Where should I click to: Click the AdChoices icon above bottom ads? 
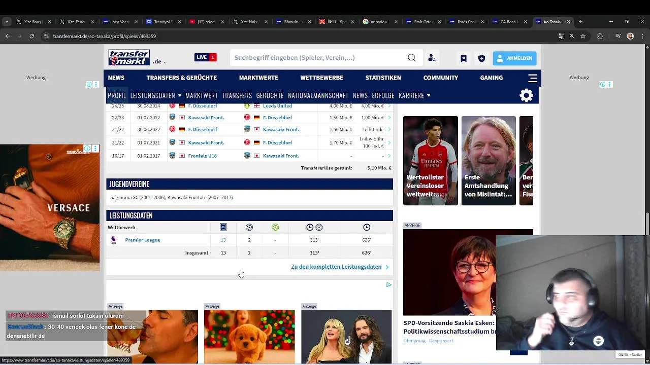point(388,285)
